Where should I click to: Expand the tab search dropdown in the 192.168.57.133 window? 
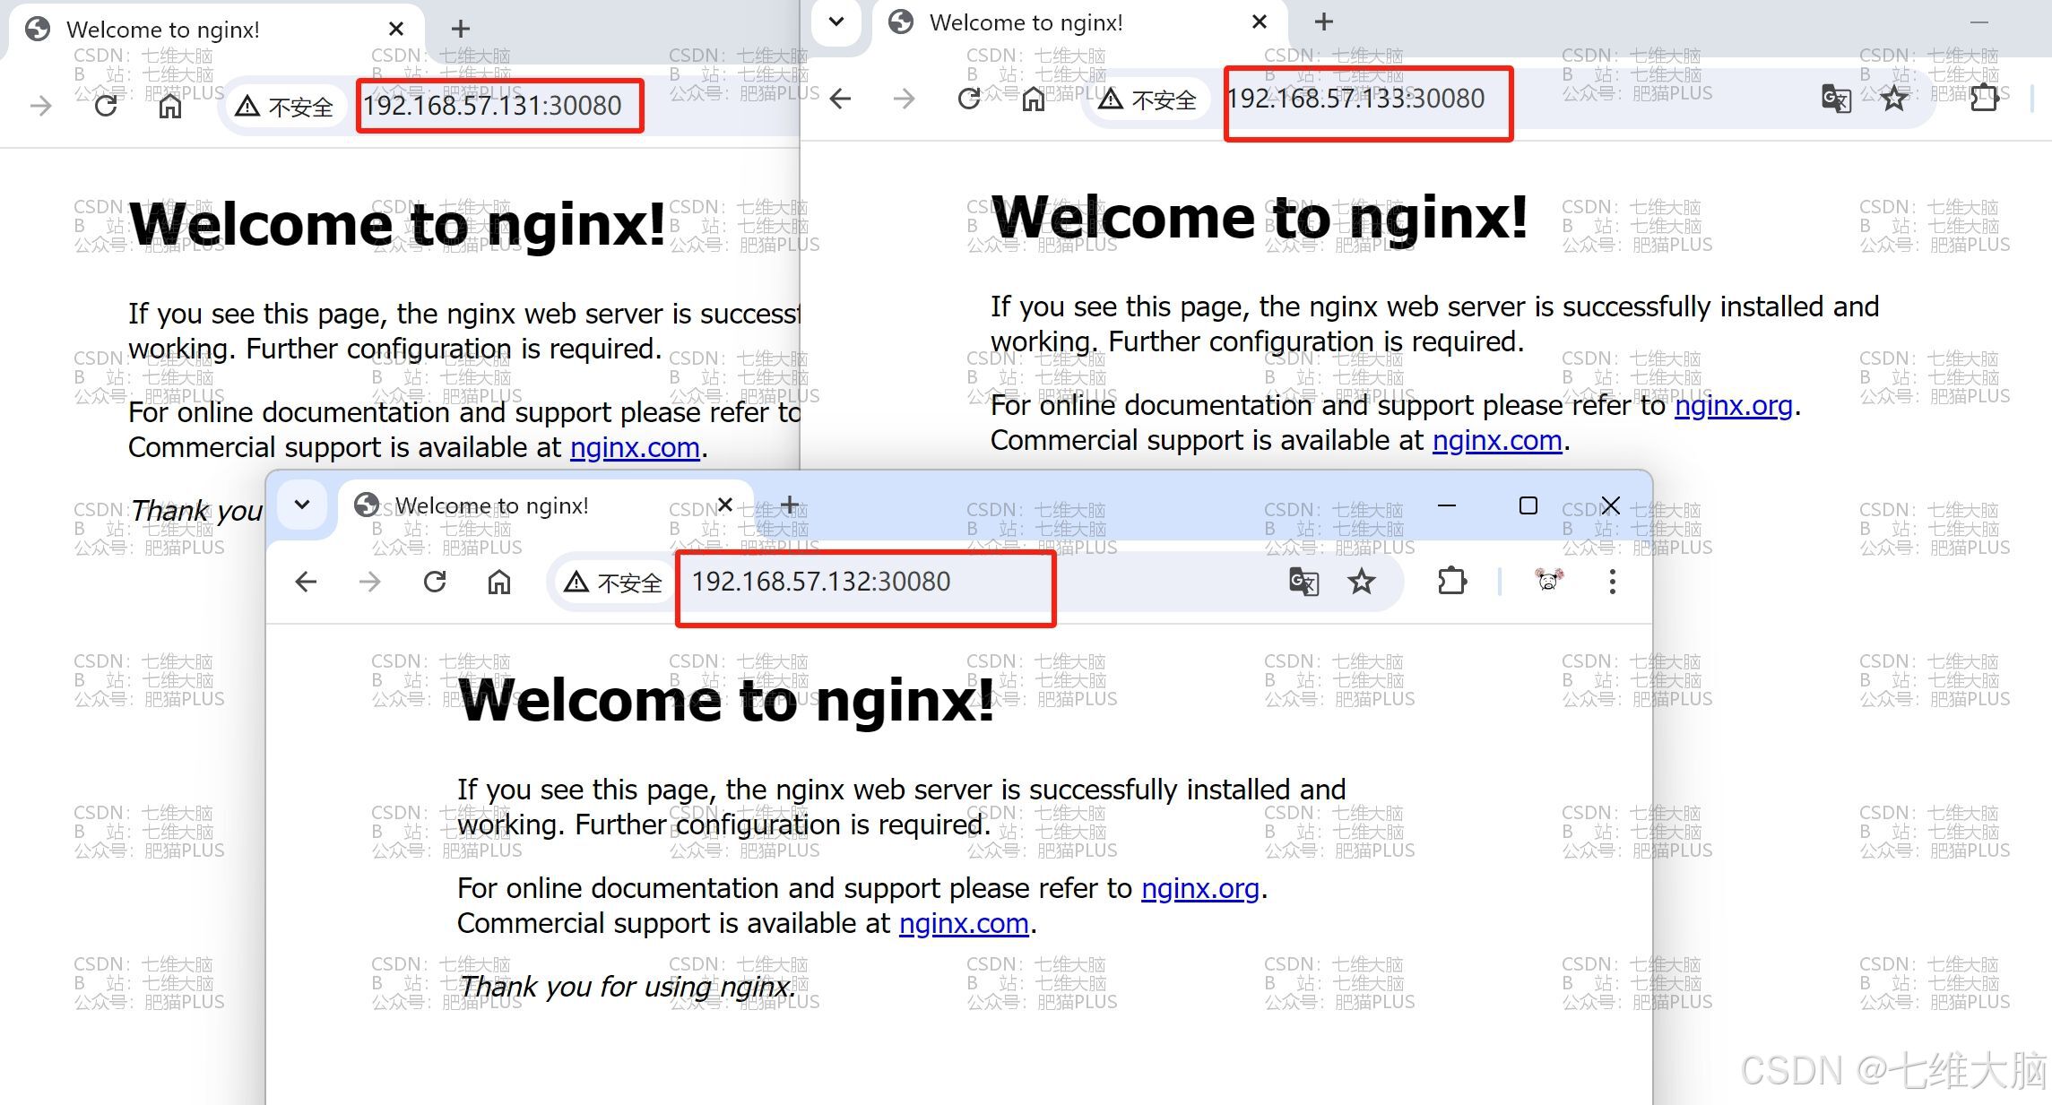(x=836, y=22)
